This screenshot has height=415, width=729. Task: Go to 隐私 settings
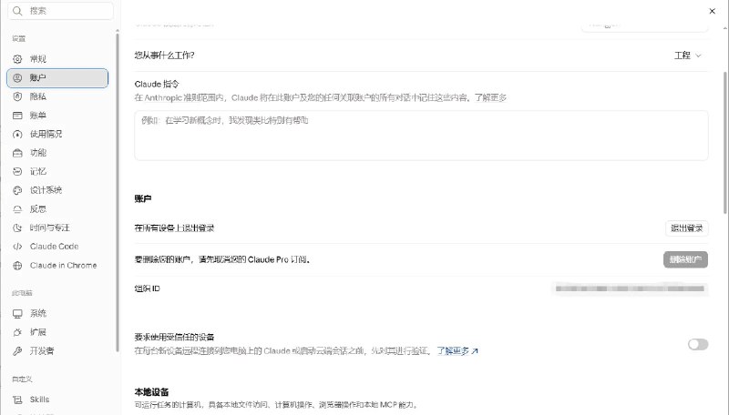[x=57, y=96]
